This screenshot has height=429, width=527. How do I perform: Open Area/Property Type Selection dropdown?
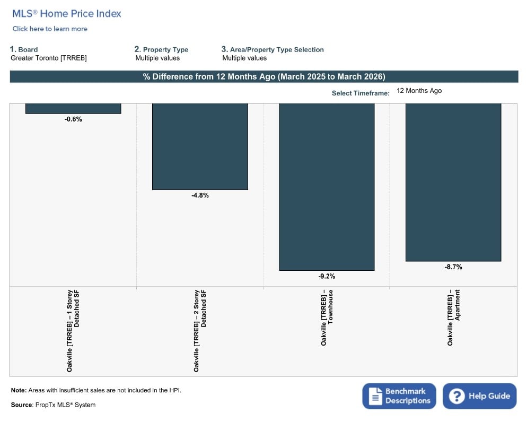coord(244,58)
